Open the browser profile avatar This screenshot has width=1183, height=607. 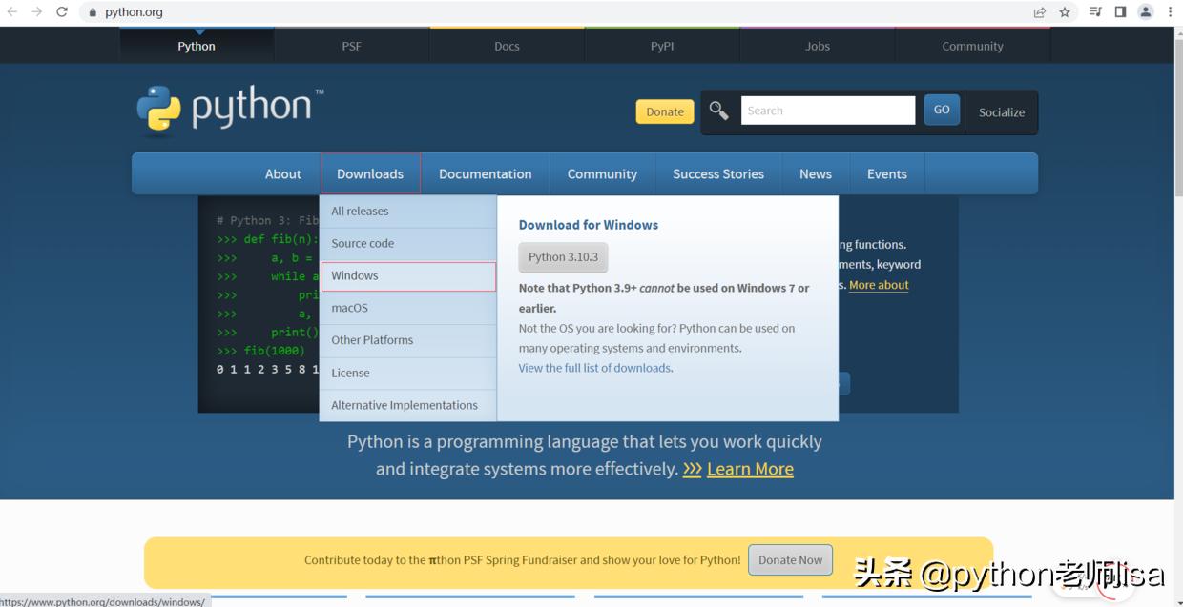point(1146,12)
